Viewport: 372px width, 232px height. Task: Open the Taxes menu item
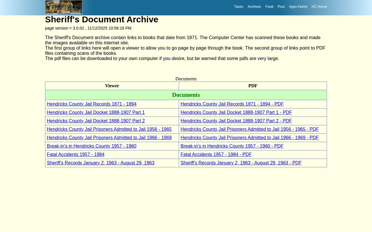(x=239, y=7)
